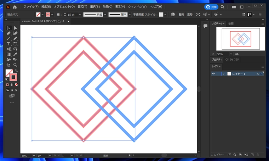Click the Make/Release Clipping Mask icon

[x=240, y=155]
